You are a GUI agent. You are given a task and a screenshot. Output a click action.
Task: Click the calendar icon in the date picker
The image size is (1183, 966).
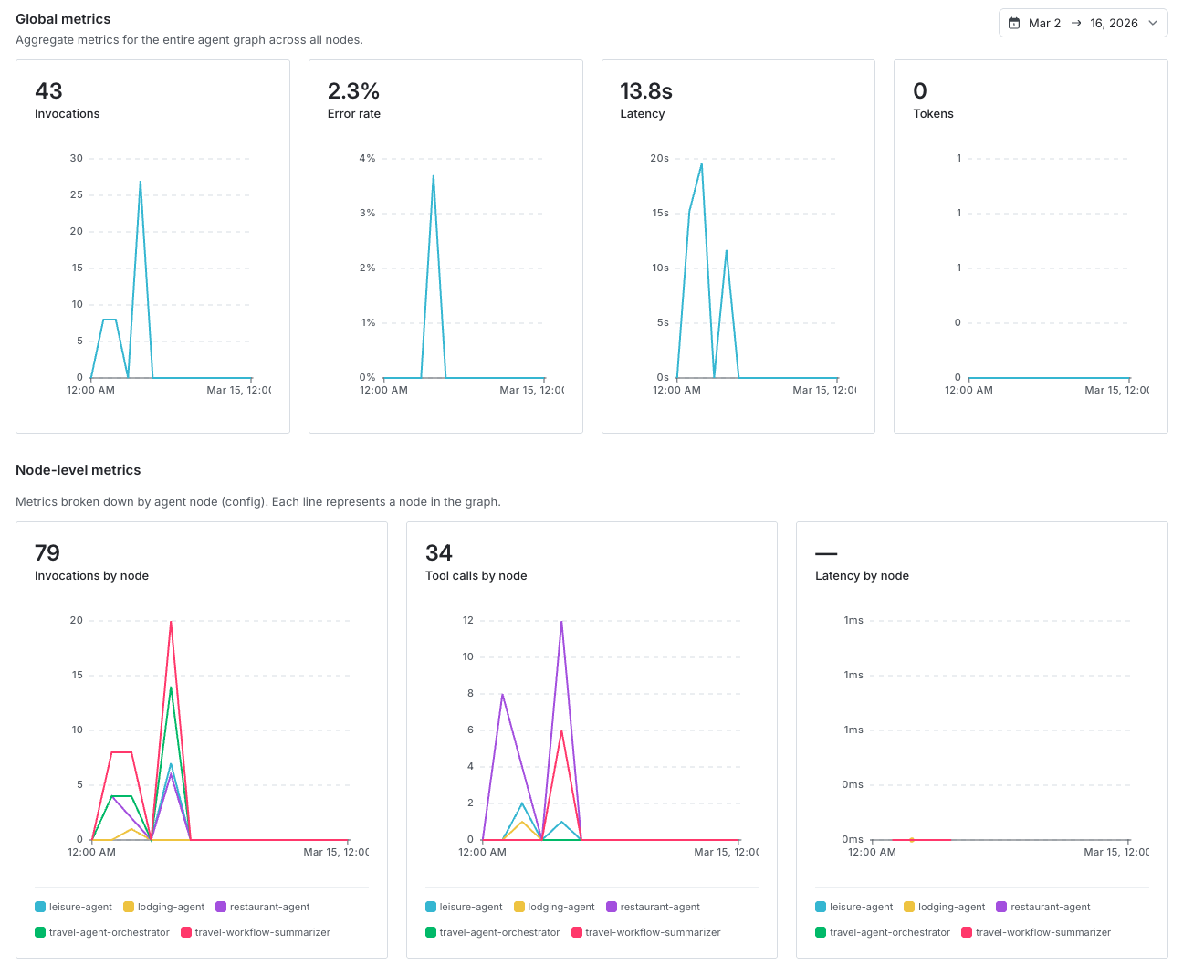pos(1016,23)
